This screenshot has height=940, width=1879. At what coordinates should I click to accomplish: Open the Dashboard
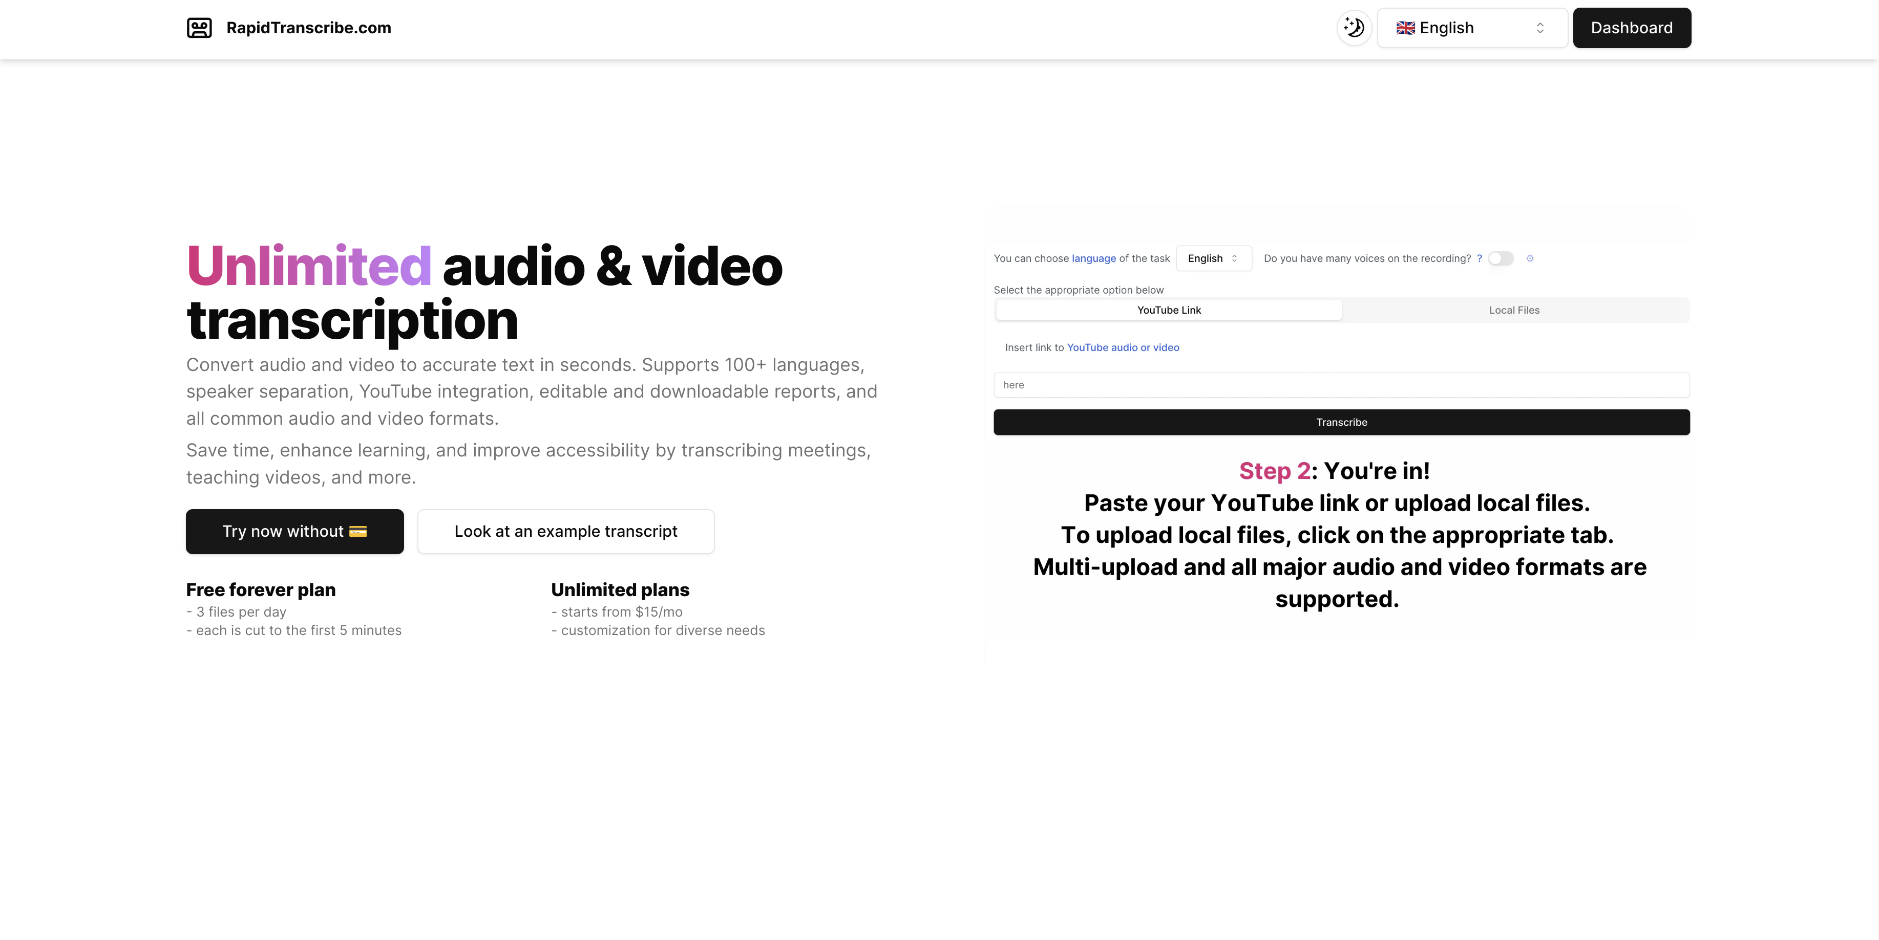(x=1631, y=28)
